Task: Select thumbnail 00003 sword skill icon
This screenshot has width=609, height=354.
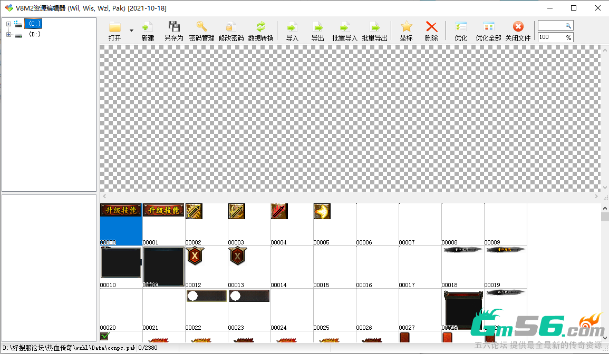Action: click(x=237, y=212)
